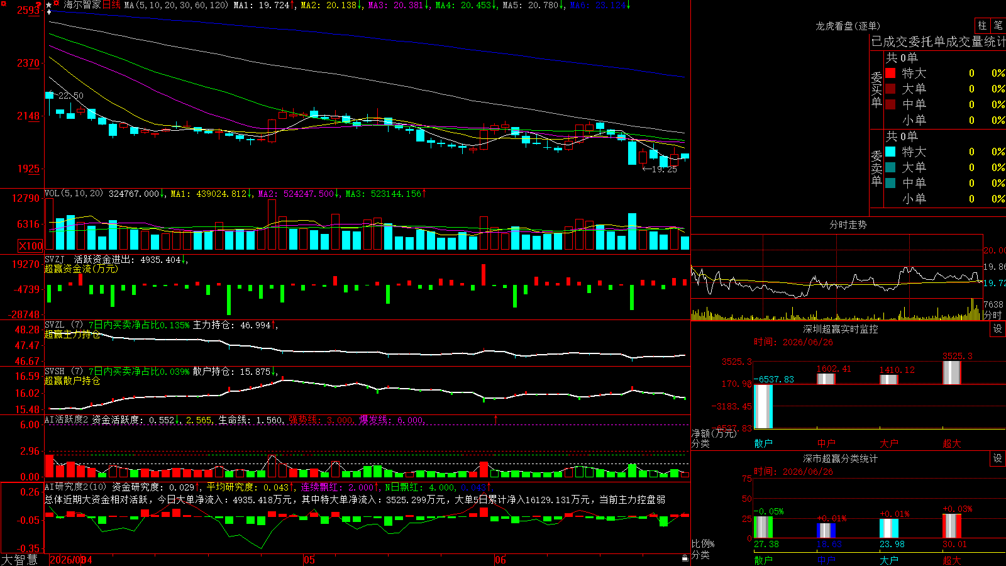The image size is (1006, 566).
Task: Switch to 笔 tick view in 龙虎看盘
Action: (x=998, y=25)
